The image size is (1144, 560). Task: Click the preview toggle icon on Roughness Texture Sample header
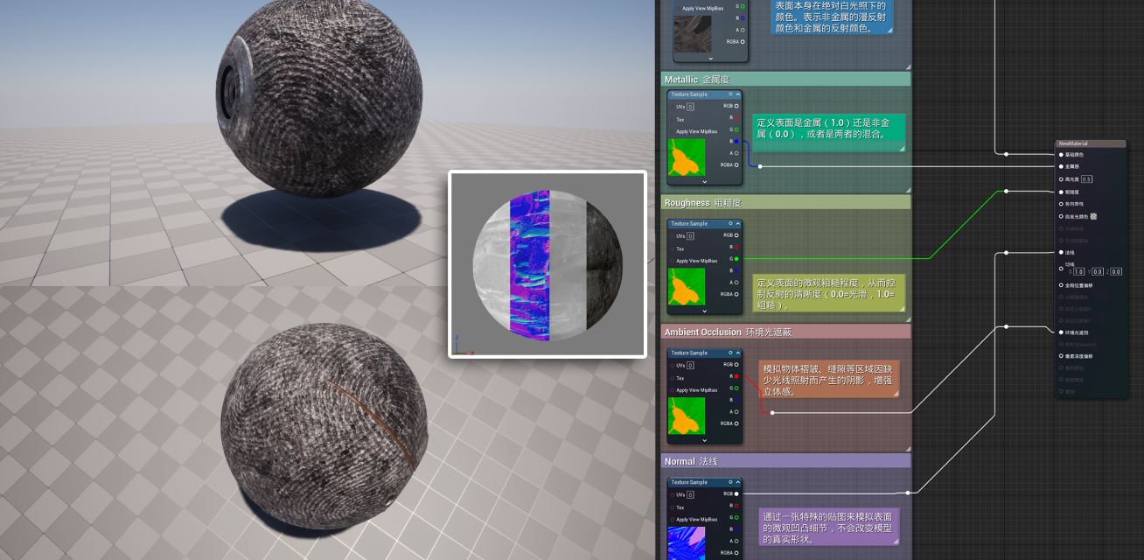[x=730, y=223]
